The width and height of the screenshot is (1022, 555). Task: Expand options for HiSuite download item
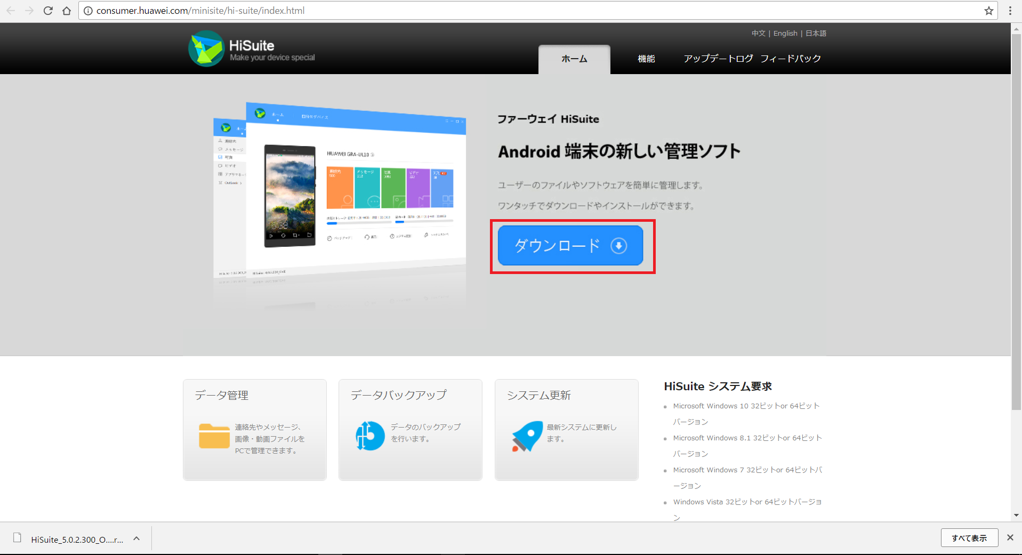tap(136, 538)
